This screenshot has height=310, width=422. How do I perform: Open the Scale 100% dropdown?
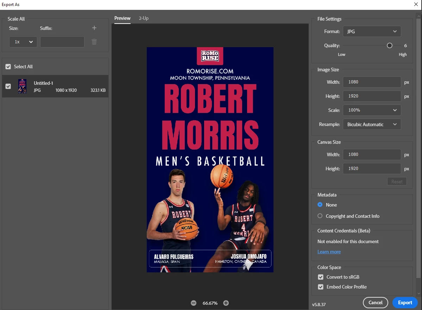click(372, 110)
